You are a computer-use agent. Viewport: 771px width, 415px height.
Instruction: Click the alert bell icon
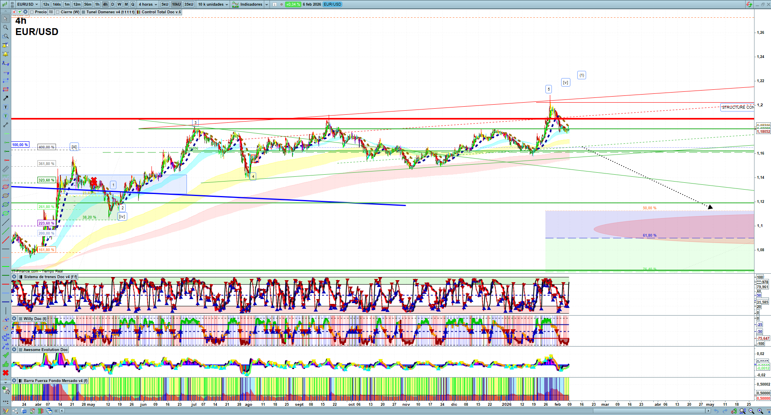tap(6, 54)
